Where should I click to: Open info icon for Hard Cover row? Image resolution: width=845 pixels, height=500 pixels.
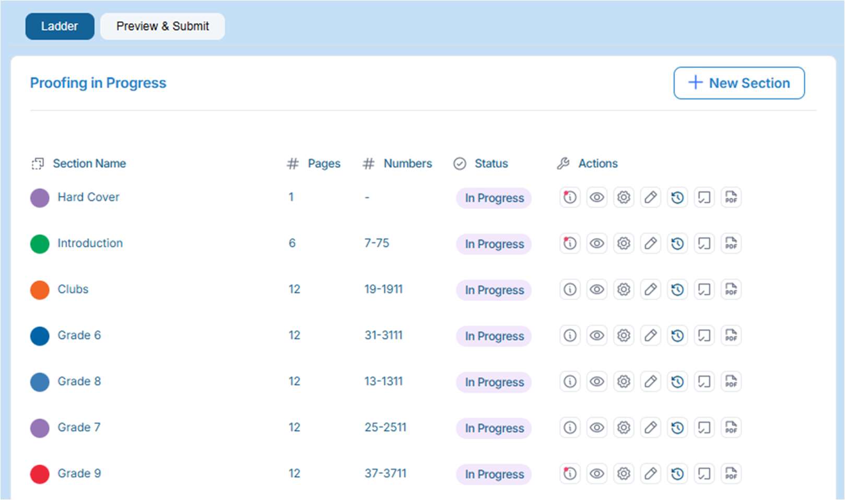(x=570, y=197)
